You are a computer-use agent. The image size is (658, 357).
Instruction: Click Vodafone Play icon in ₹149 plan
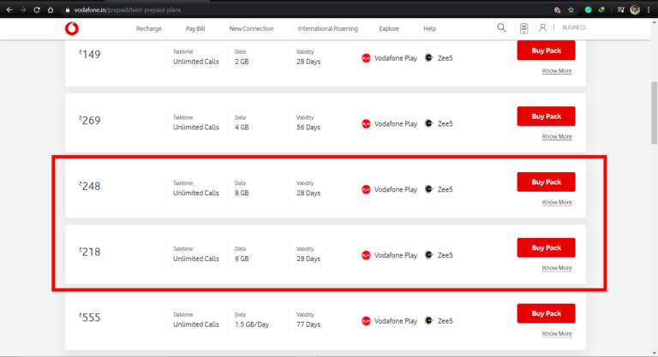click(x=366, y=58)
